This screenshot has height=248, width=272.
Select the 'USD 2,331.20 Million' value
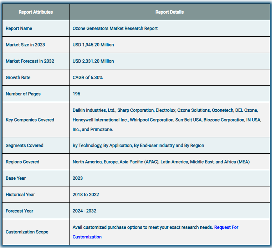(93, 61)
